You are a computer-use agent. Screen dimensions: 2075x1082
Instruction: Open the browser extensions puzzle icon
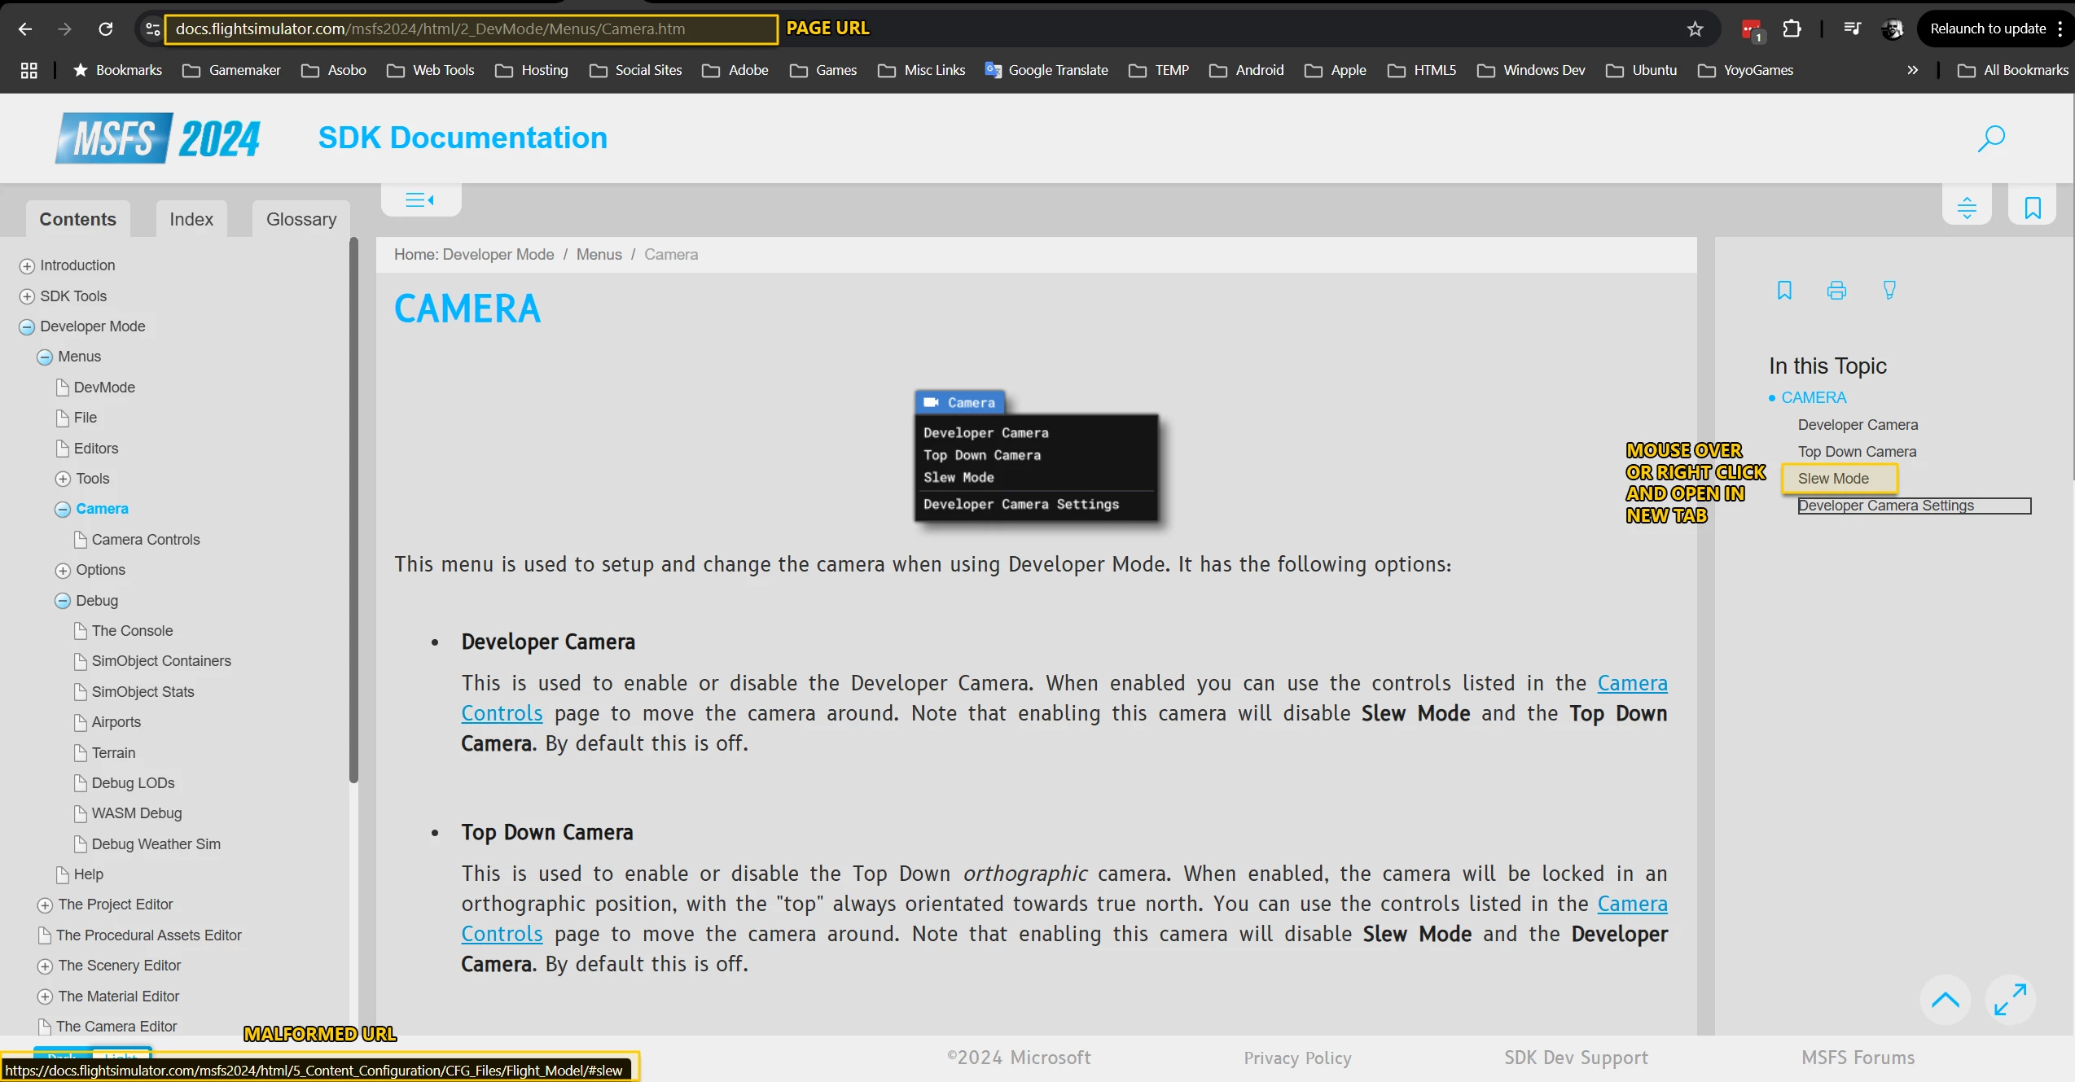click(x=1792, y=29)
